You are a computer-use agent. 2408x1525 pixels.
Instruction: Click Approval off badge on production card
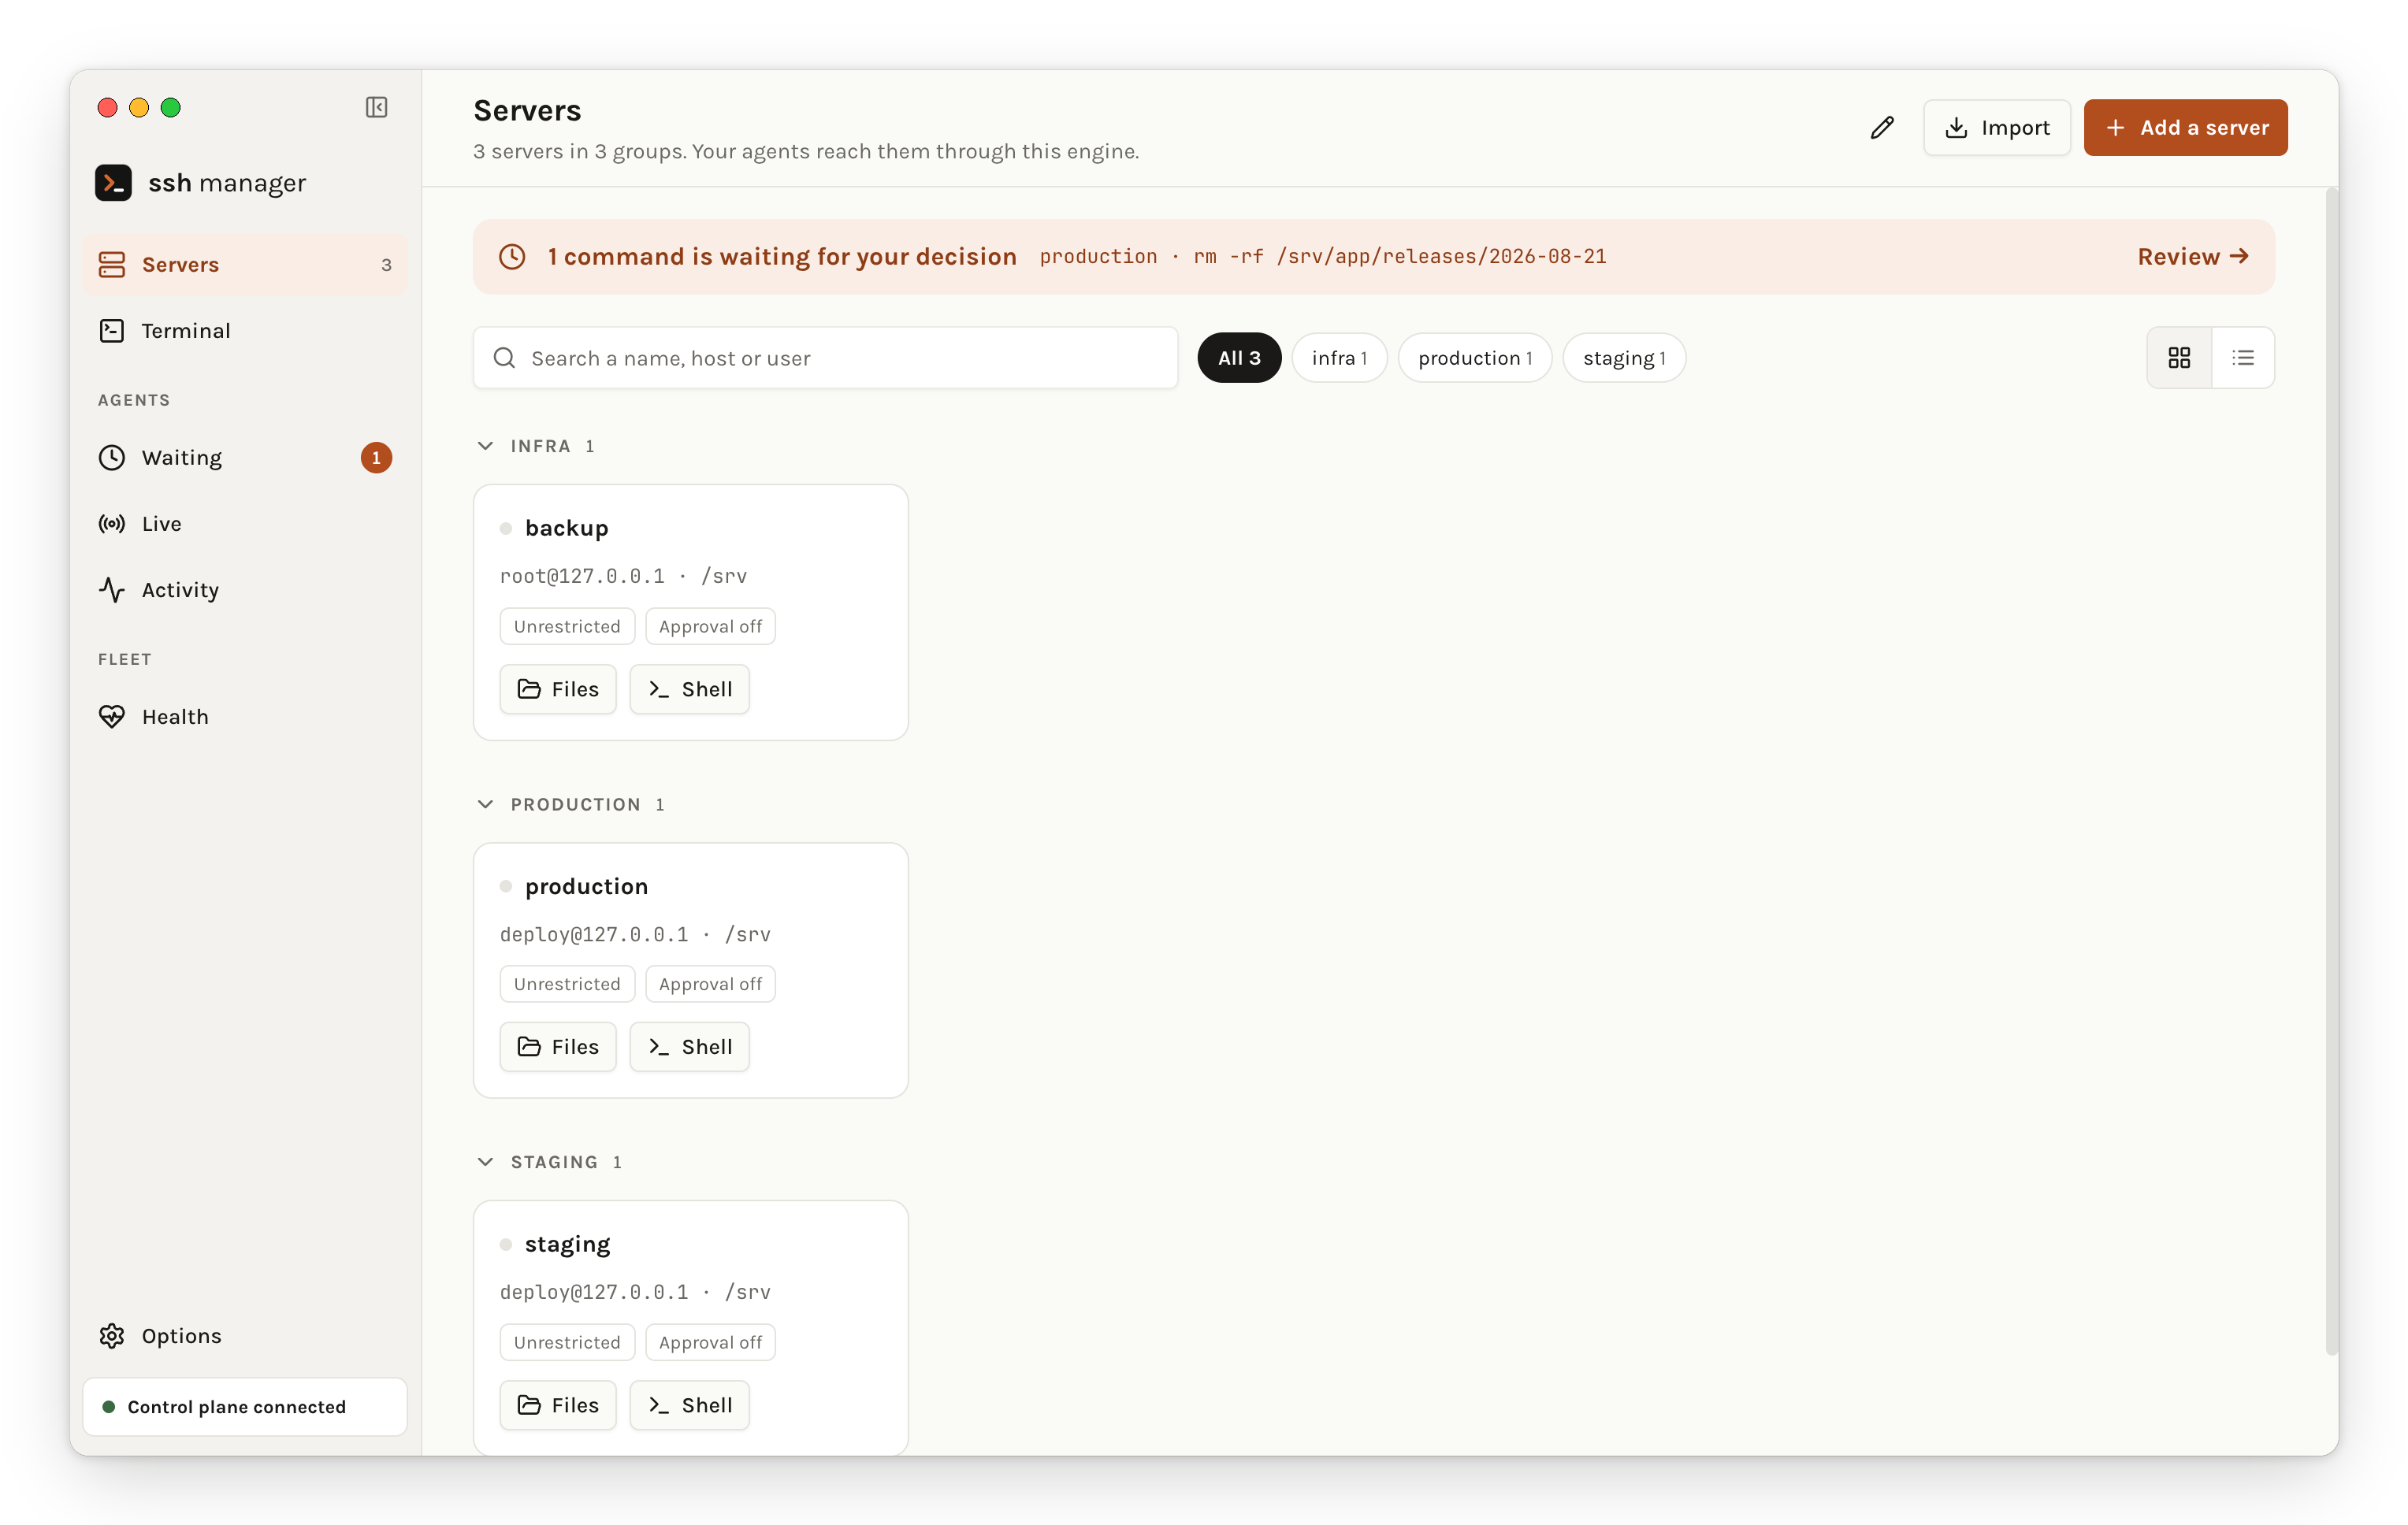(x=710, y=984)
